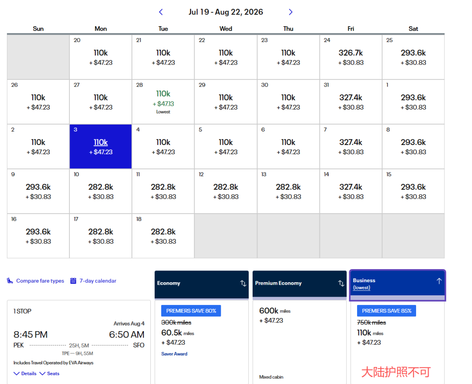The width and height of the screenshot is (472, 384).
Task: Go to next date range arrow
Action: coord(291,12)
